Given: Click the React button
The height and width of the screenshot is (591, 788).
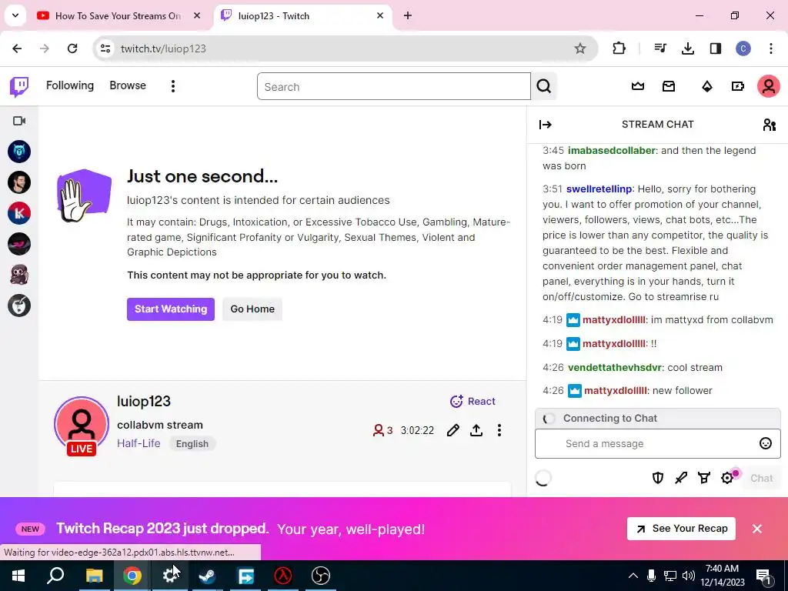Looking at the screenshot, I should (x=472, y=401).
